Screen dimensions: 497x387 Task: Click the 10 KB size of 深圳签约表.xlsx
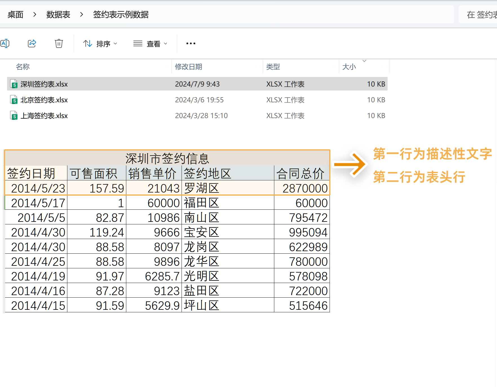(376, 84)
